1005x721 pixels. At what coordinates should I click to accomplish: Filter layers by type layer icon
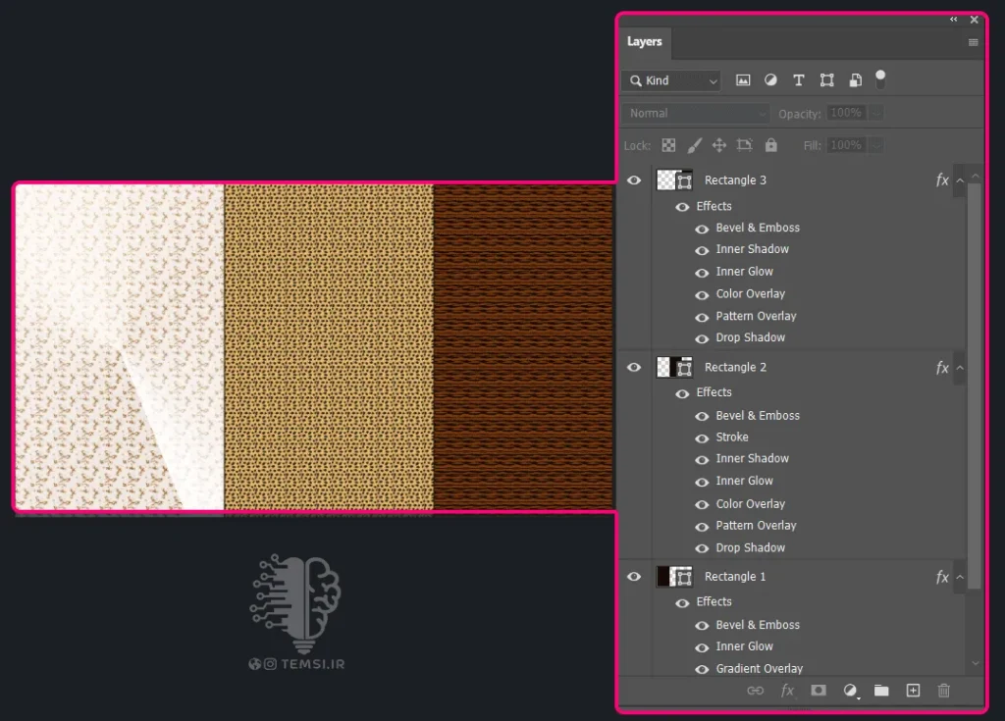799,80
